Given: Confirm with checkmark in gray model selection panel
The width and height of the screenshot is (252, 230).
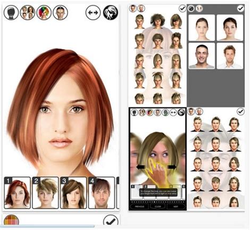Looking at the screenshot, I should click(x=240, y=8).
